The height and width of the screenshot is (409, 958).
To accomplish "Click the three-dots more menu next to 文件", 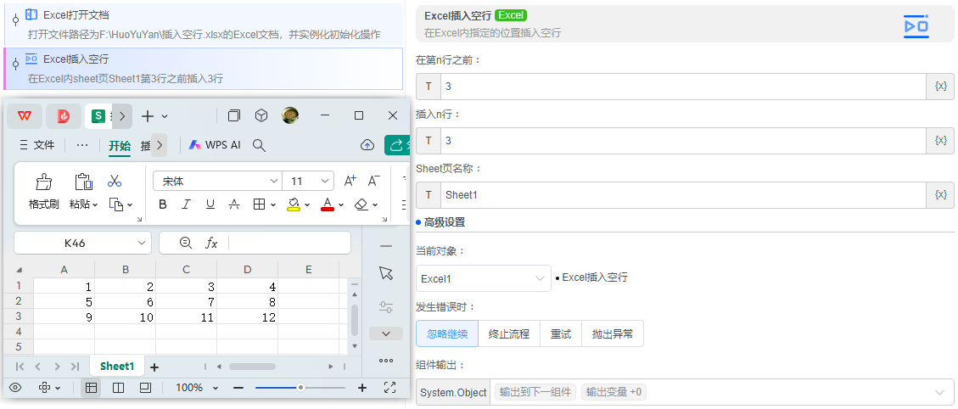I will coord(81,145).
